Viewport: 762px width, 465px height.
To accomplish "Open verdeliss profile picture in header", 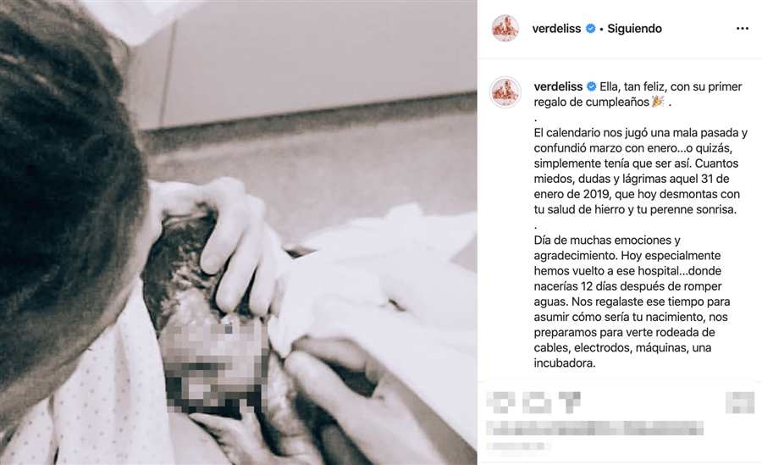I will 505,28.
